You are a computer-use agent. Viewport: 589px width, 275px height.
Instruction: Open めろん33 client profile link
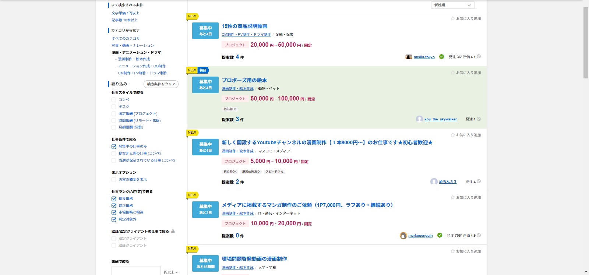pyautogui.click(x=448, y=181)
